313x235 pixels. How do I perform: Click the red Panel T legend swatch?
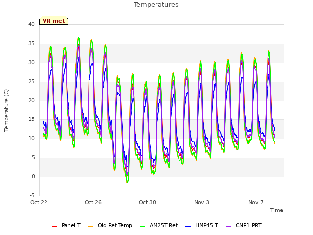click(54, 226)
